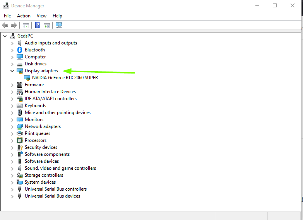Click the Mice and other pointing devices icon

pyautogui.click(x=20, y=113)
